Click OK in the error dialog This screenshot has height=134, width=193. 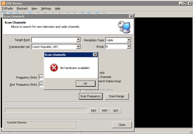(x=86, y=84)
